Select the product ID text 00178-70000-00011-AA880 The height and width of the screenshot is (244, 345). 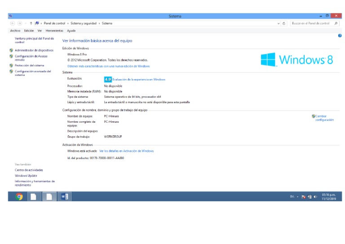pyautogui.click(x=107, y=158)
